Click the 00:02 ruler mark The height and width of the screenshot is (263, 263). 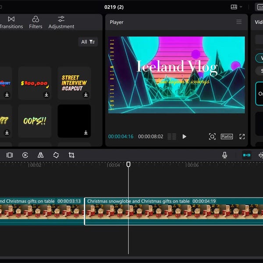coord(35,165)
